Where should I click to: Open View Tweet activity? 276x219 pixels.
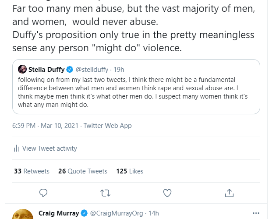49,148
